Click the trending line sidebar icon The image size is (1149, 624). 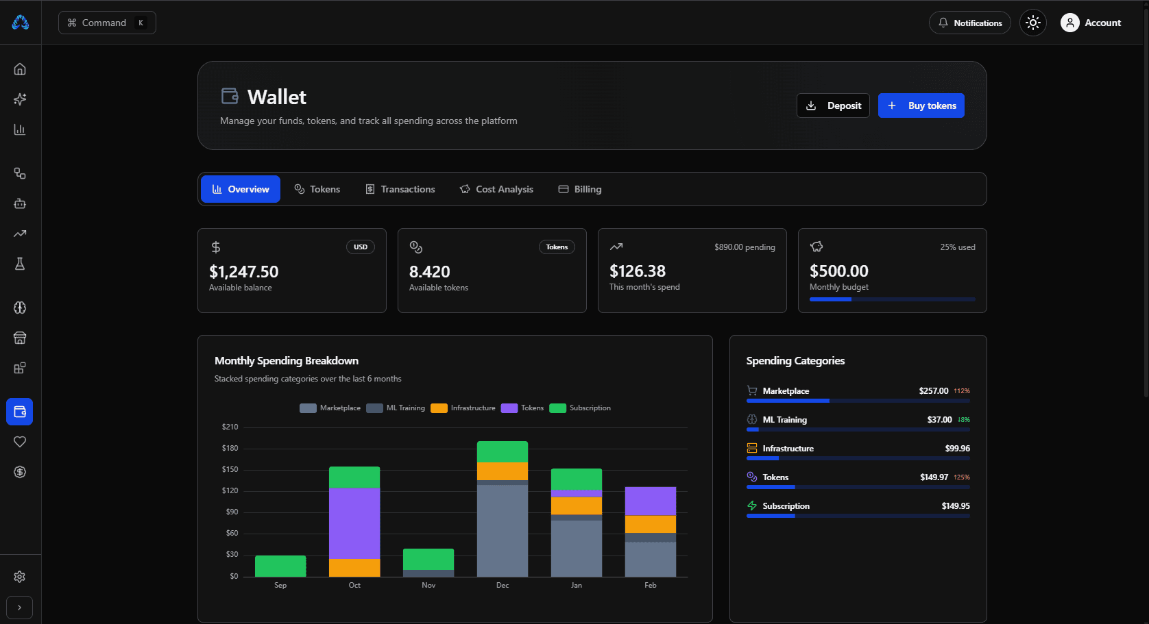tap(20, 234)
